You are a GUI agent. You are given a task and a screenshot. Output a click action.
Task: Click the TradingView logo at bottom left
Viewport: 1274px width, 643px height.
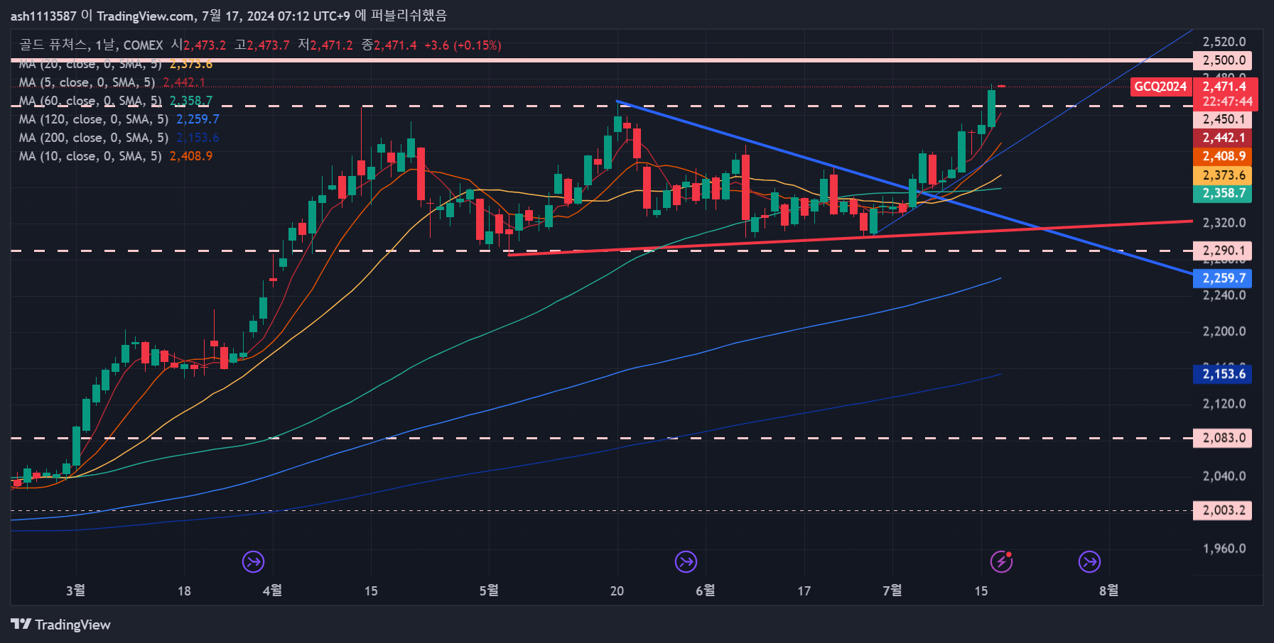(x=60, y=625)
